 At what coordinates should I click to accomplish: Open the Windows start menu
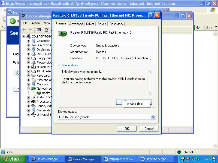pos(13,159)
